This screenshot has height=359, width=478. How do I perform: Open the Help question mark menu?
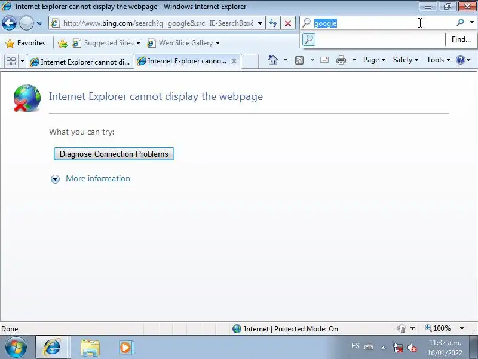click(x=463, y=60)
